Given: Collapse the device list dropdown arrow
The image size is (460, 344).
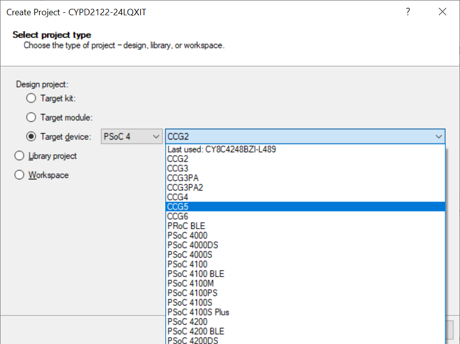Looking at the screenshot, I should tap(439, 136).
